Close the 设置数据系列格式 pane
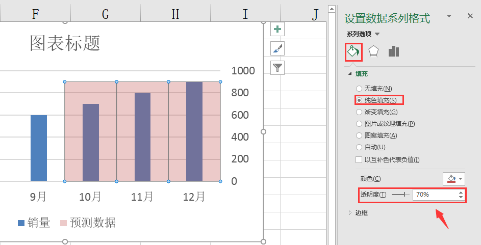 (470, 16)
